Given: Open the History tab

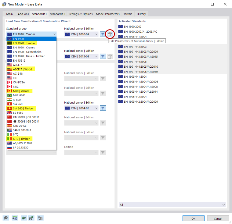Looking at the screenshot, I should pyautogui.click(x=141, y=14).
